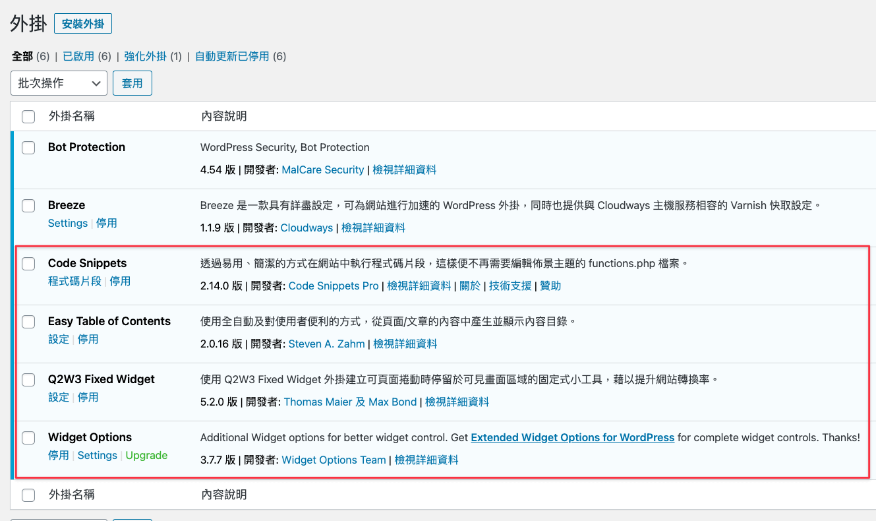Screen dimensions: 876x521
Task: View details for Easy Table of Contents
Action: pyautogui.click(x=405, y=344)
